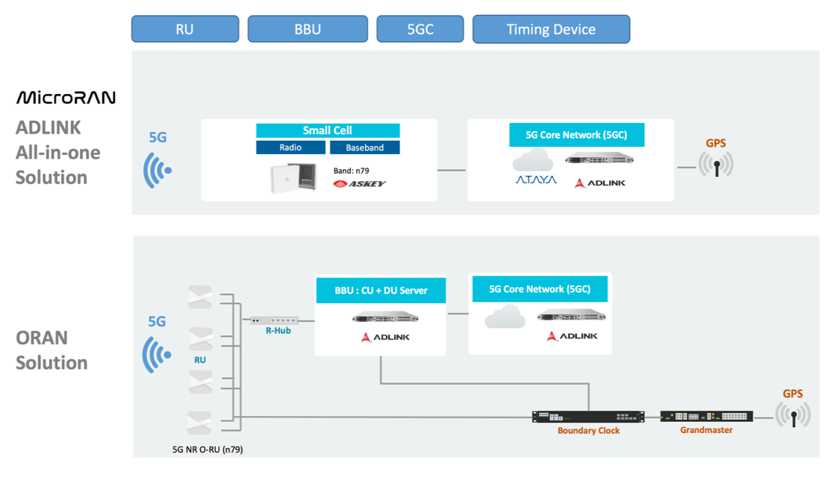Click the Grandmaster label
Image resolution: width=836 pixels, height=477 pixels.
(706, 430)
